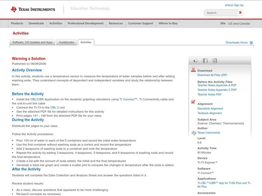The image size is (262, 196).
Task: Click the Before the Activity heading
Action: (x=28, y=94)
